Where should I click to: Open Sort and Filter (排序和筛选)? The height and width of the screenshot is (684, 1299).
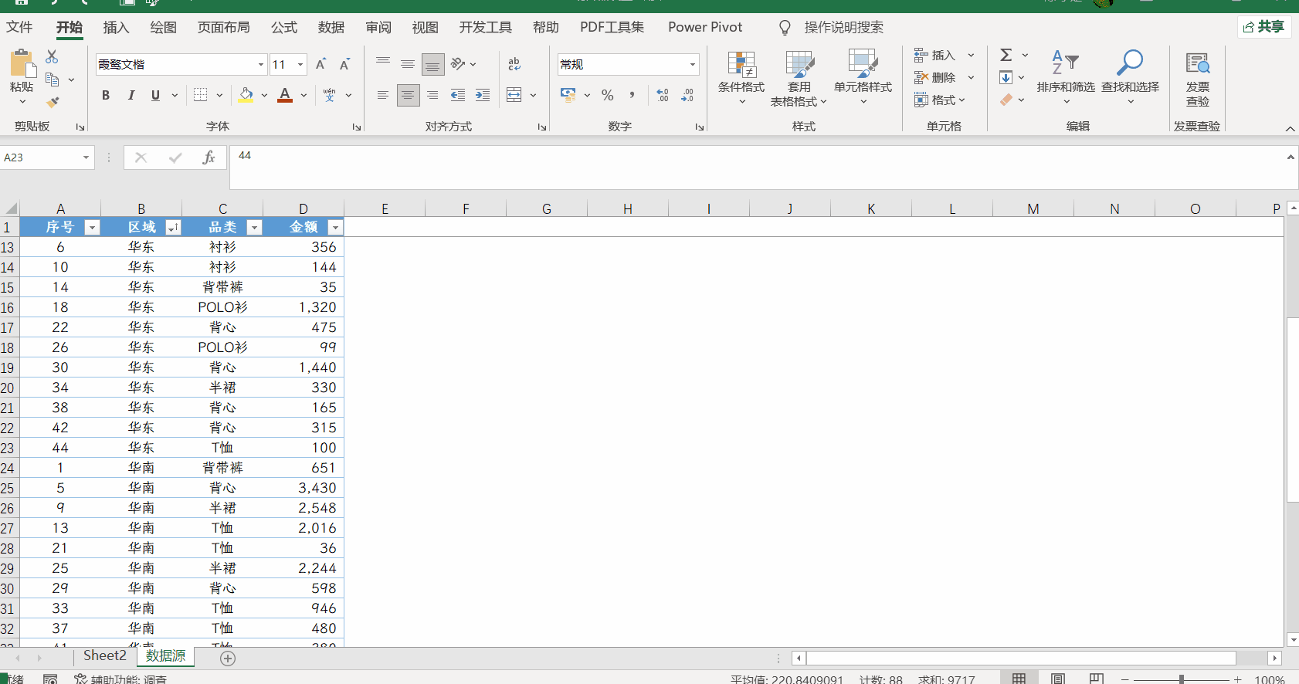(1066, 77)
